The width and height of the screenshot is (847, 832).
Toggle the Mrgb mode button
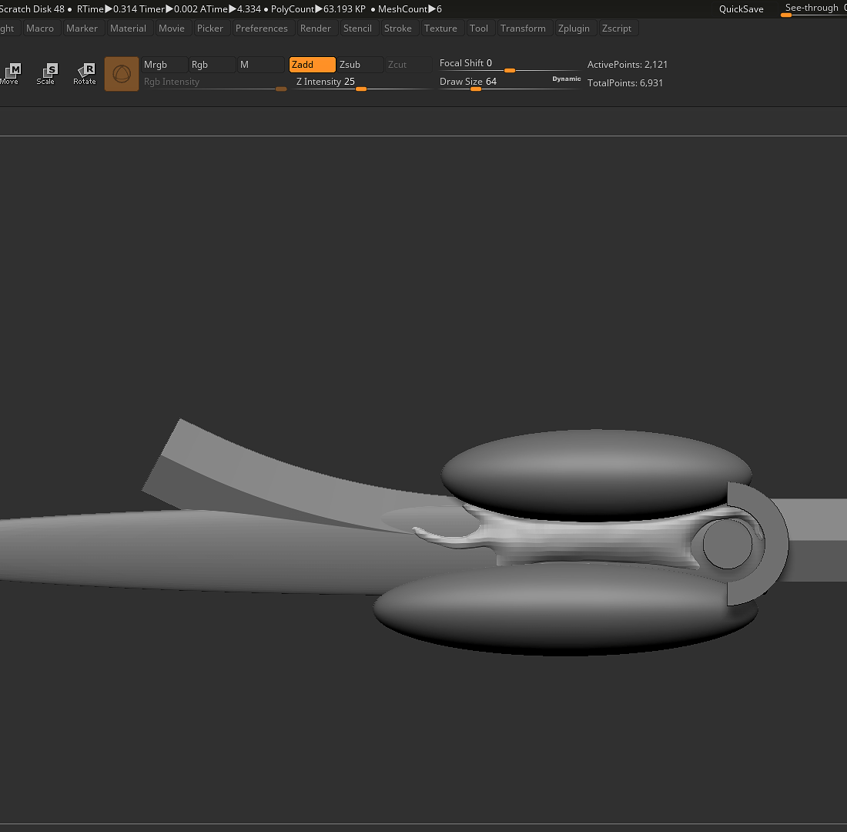pos(164,65)
